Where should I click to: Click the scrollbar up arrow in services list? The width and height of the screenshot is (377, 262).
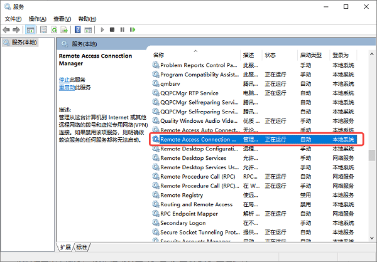372,55
